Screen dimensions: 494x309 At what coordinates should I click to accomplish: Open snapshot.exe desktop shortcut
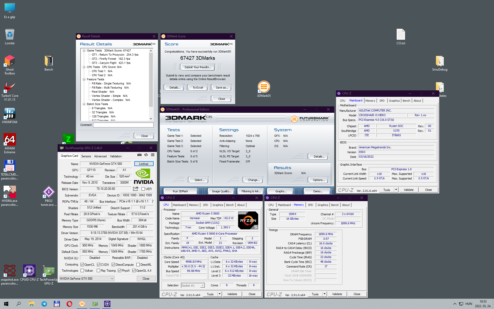pos(10,275)
